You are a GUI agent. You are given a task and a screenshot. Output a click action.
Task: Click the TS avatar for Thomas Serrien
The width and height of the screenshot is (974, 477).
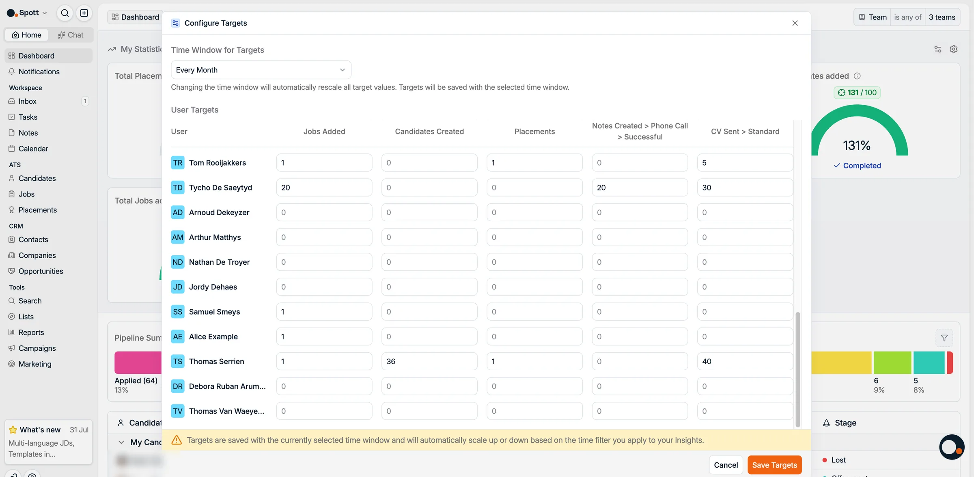(178, 361)
